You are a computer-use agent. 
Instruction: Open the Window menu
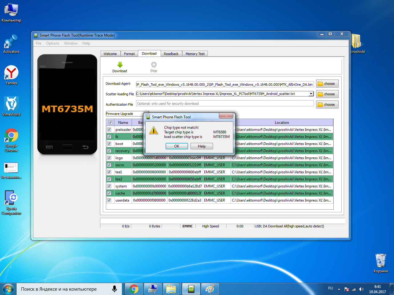pyautogui.click(x=71, y=43)
